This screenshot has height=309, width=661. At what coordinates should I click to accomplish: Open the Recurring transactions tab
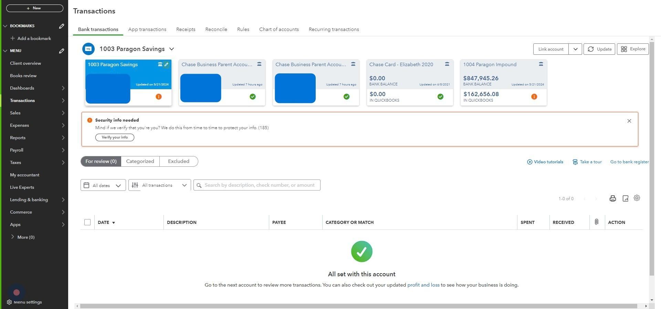pyautogui.click(x=334, y=30)
